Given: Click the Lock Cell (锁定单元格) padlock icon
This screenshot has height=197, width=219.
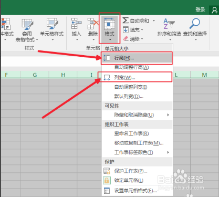Looking at the screenshot, I should tap(107, 180).
